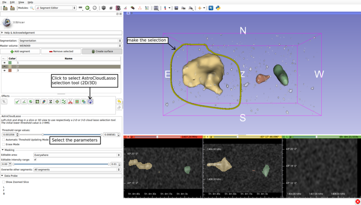
Task: Click the Undo arrow in Effects
Action: click(x=119, y=102)
